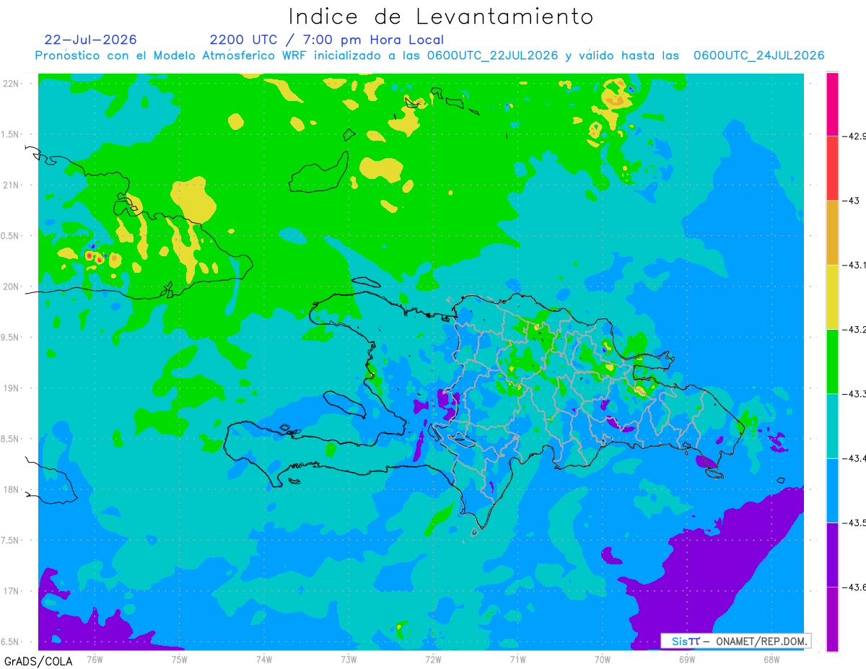Pick the green legend color segment
The image size is (866, 669).
832,361
